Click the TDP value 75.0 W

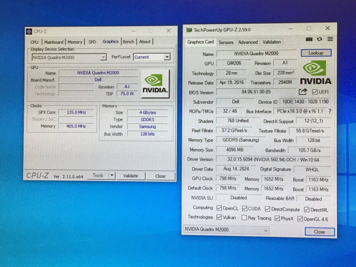click(x=127, y=93)
